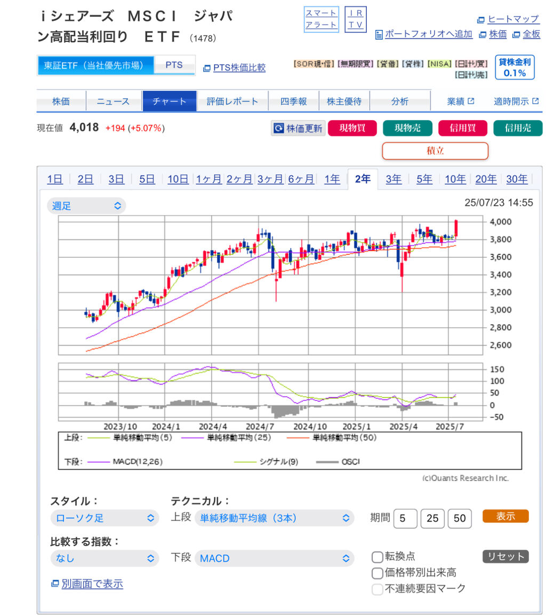Check the 転換点 checkbox
The image size is (546, 615).
point(377,557)
